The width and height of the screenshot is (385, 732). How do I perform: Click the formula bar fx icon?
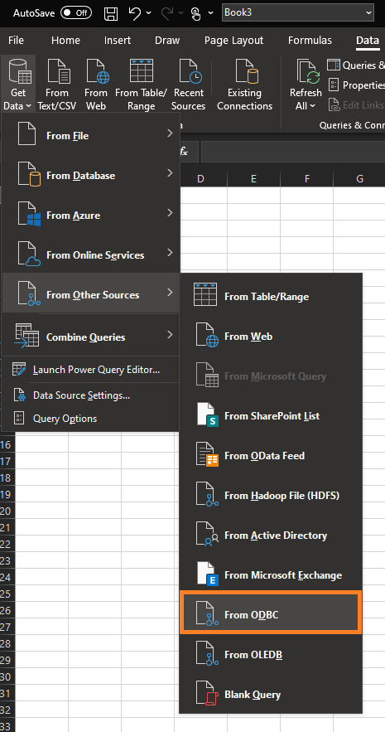[185, 152]
